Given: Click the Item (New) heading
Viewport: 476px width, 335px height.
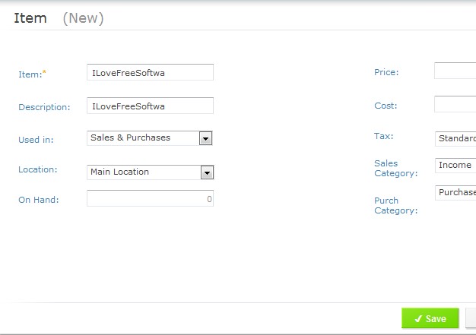Looking at the screenshot, I should (59, 18).
